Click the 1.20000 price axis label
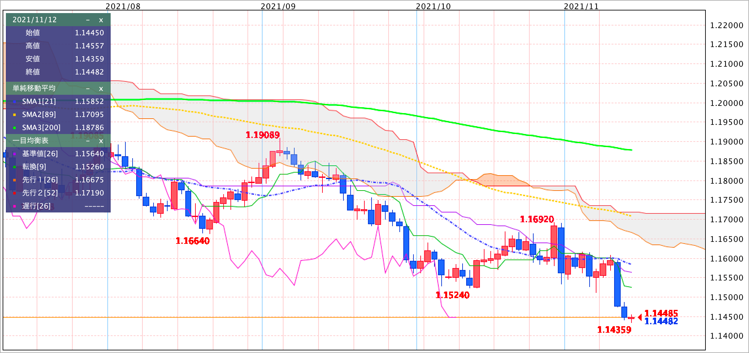Image resolution: width=749 pixels, height=353 pixels. tap(727, 103)
